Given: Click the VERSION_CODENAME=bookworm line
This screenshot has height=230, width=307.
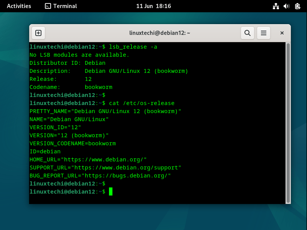Looking at the screenshot, I should 73,143.
